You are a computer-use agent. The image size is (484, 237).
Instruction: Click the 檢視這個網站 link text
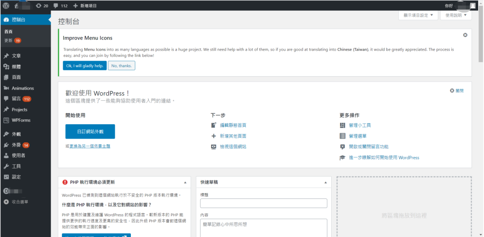233,147
